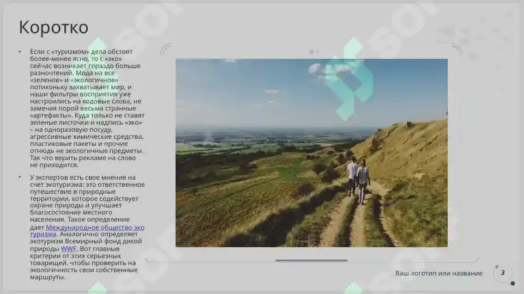Open the Международное общество экотуризма link
Viewport: 524px width, 294px height.
click(x=95, y=228)
